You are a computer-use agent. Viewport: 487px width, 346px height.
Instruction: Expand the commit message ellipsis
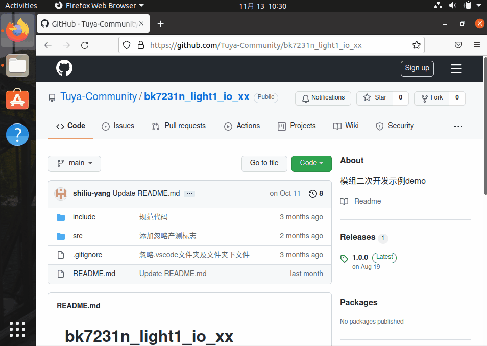tap(189, 193)
